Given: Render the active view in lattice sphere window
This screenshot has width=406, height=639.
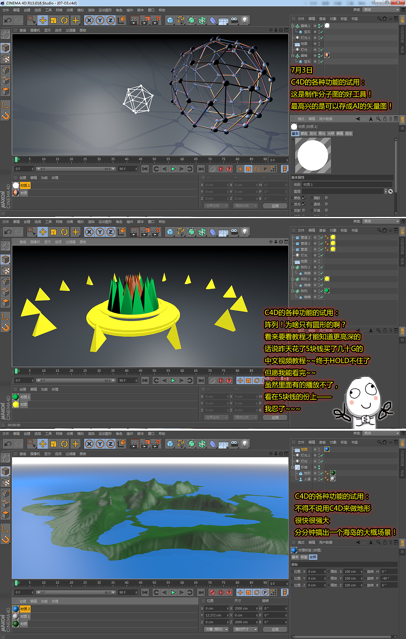Looking at the screenshot, I should 134,20.
